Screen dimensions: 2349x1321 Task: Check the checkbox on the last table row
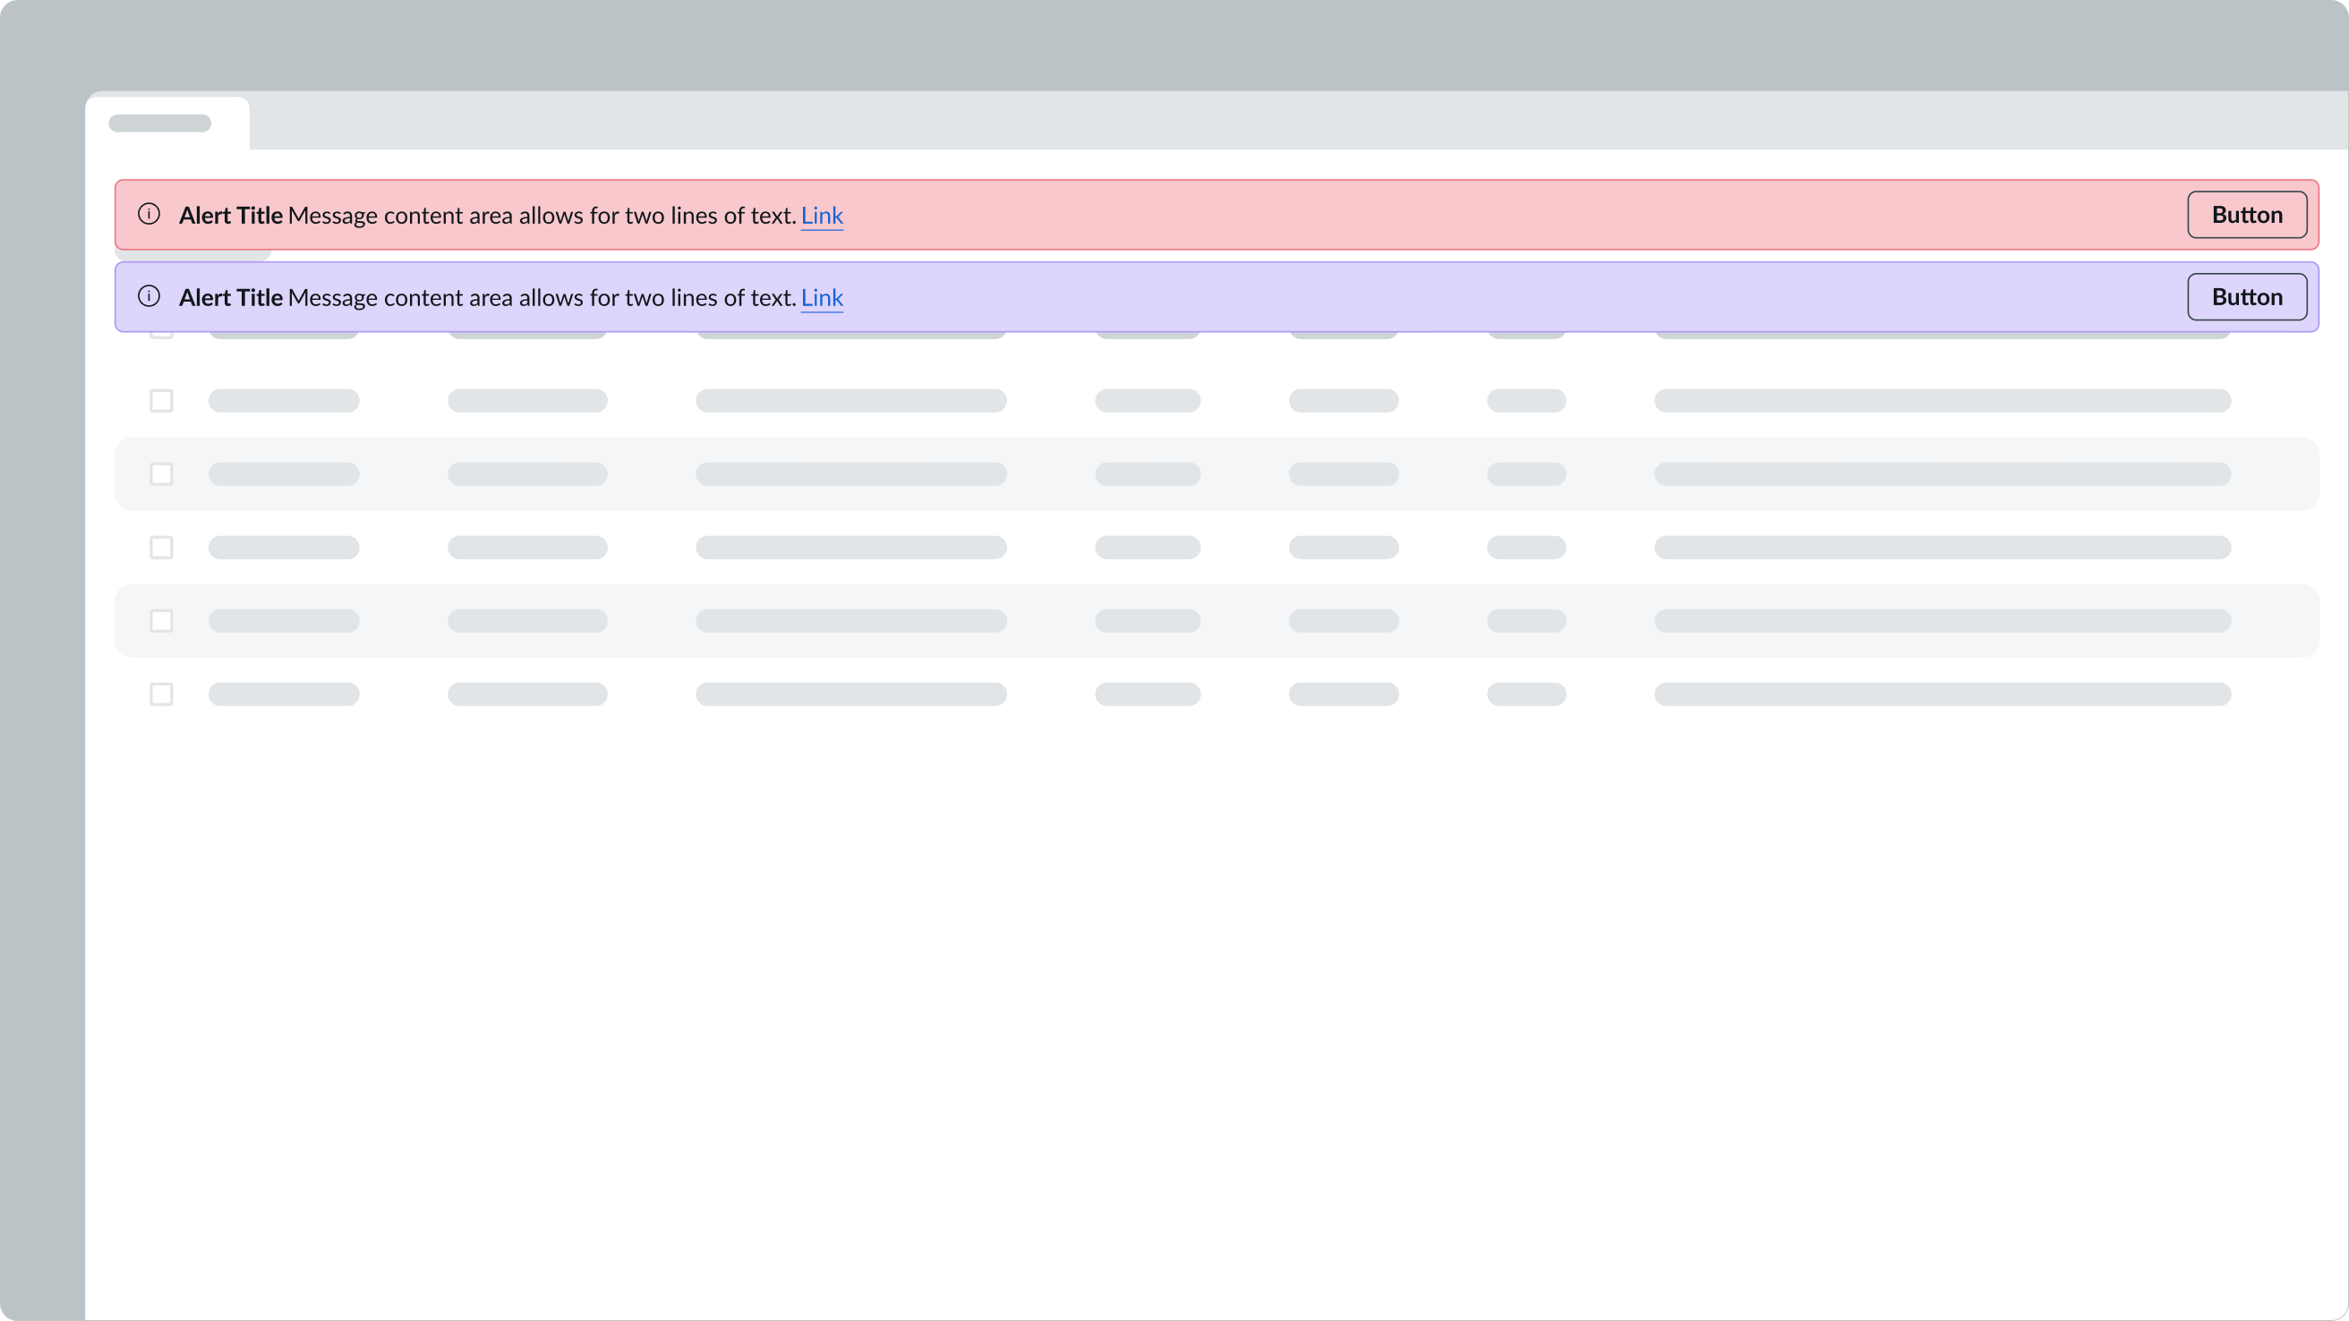tap(161, 694)
